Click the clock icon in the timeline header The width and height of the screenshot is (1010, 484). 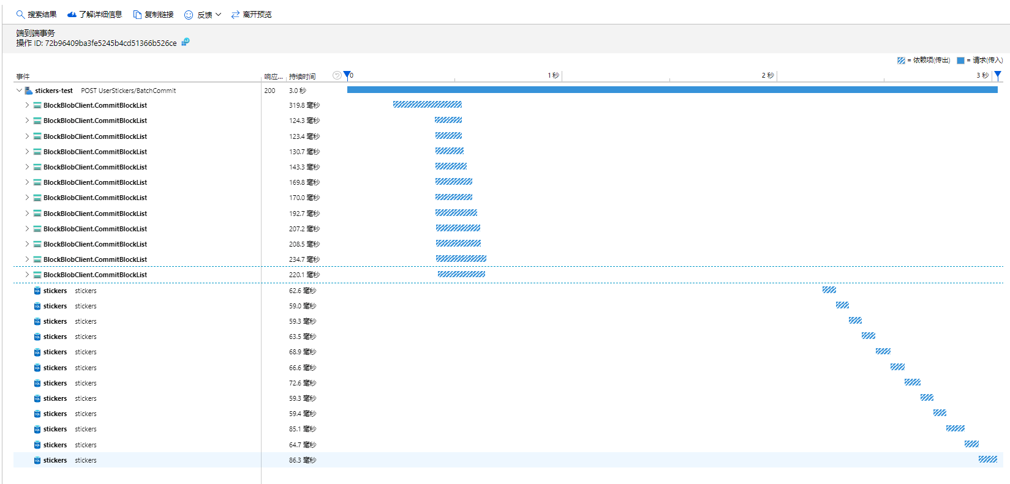pos(337,75)
